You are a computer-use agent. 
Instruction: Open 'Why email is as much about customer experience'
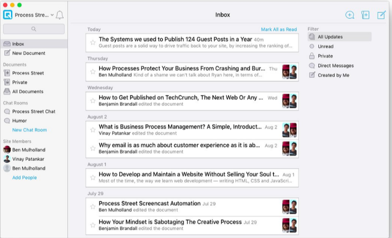click(x=192, y=148)
